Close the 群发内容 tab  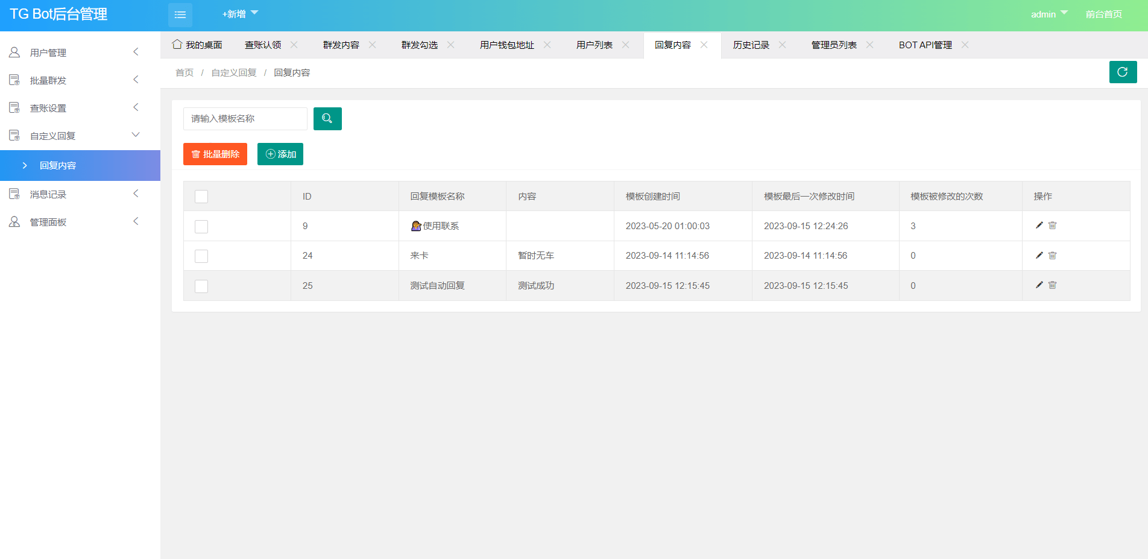[x=373, y=45]
